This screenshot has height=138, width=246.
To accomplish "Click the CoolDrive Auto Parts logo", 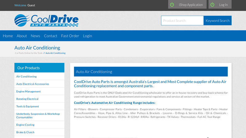I will tap(46, 20).
